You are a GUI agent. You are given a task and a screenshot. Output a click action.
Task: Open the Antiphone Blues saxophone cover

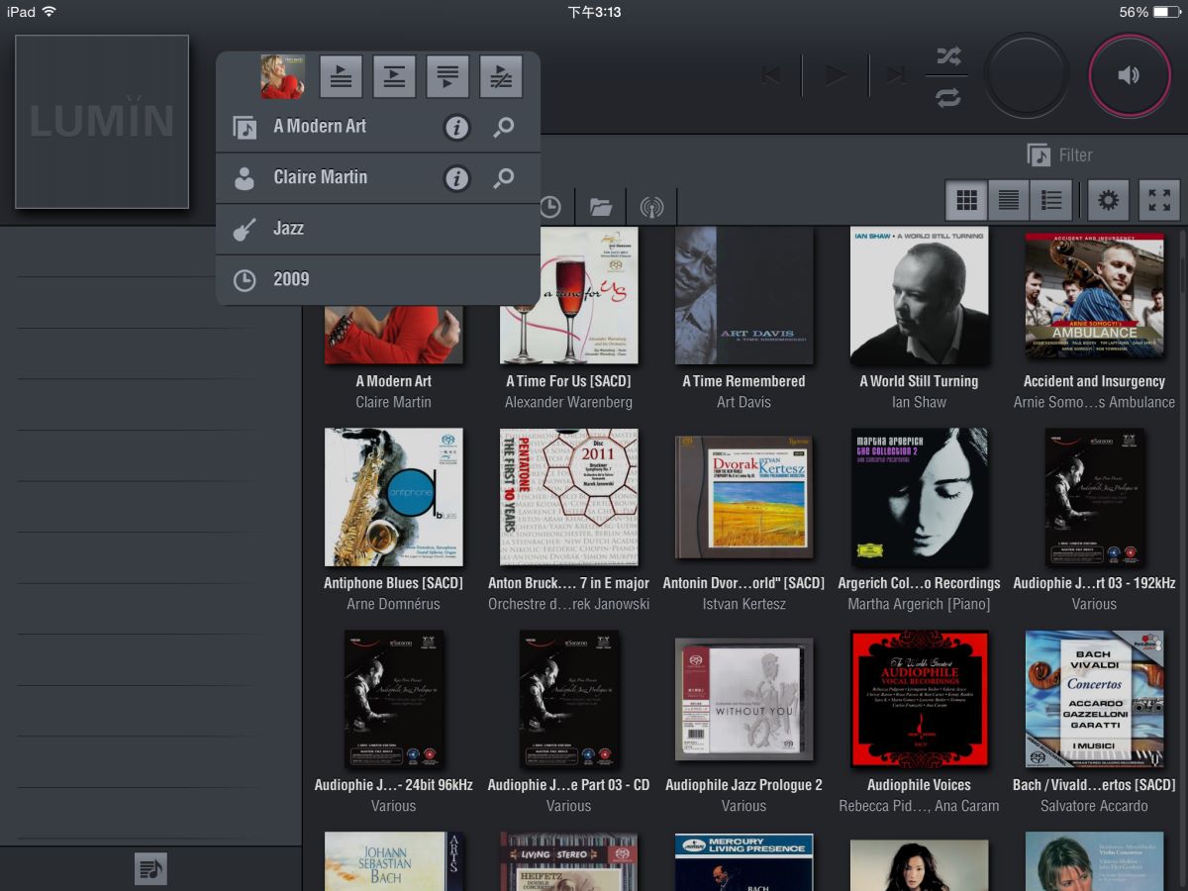click(x=393, y=497)
